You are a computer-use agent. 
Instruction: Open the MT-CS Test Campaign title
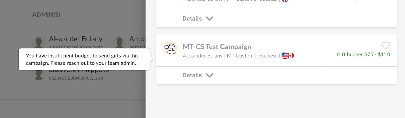(217, 47)
